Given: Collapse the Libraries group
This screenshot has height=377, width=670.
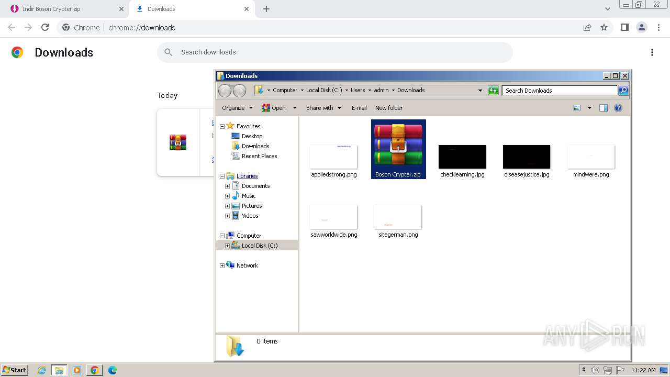Looking at the screenshot, I should point(222,176).
